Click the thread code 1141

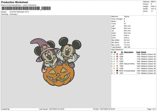tap(138, 73)
